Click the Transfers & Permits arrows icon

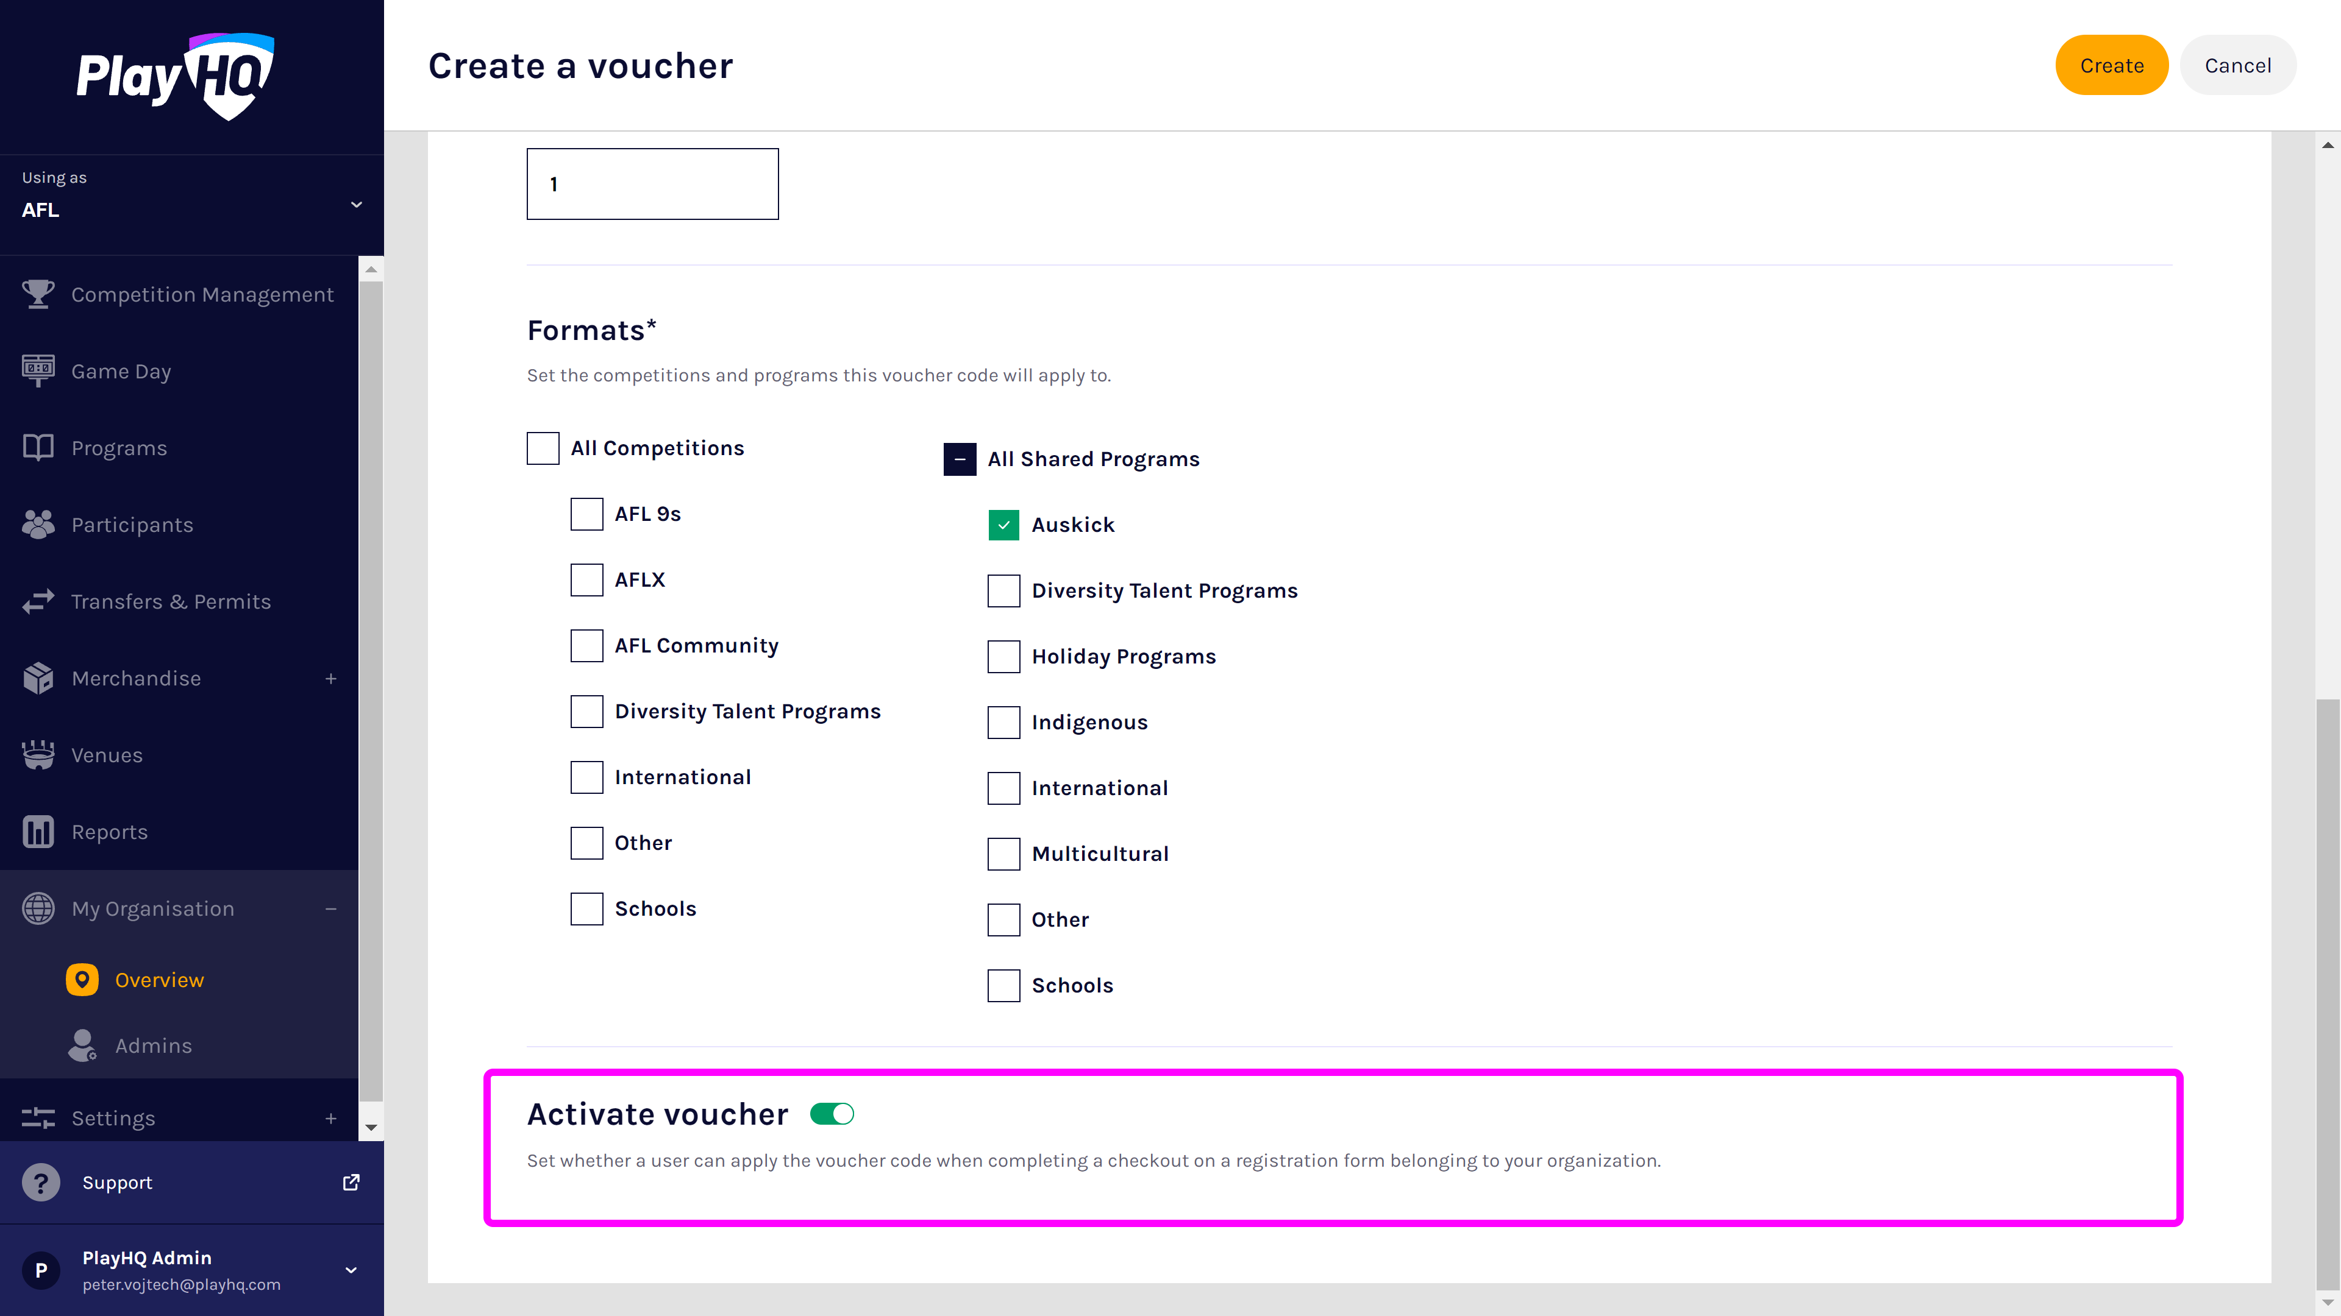pyautogui.click(x=38, y=601)
